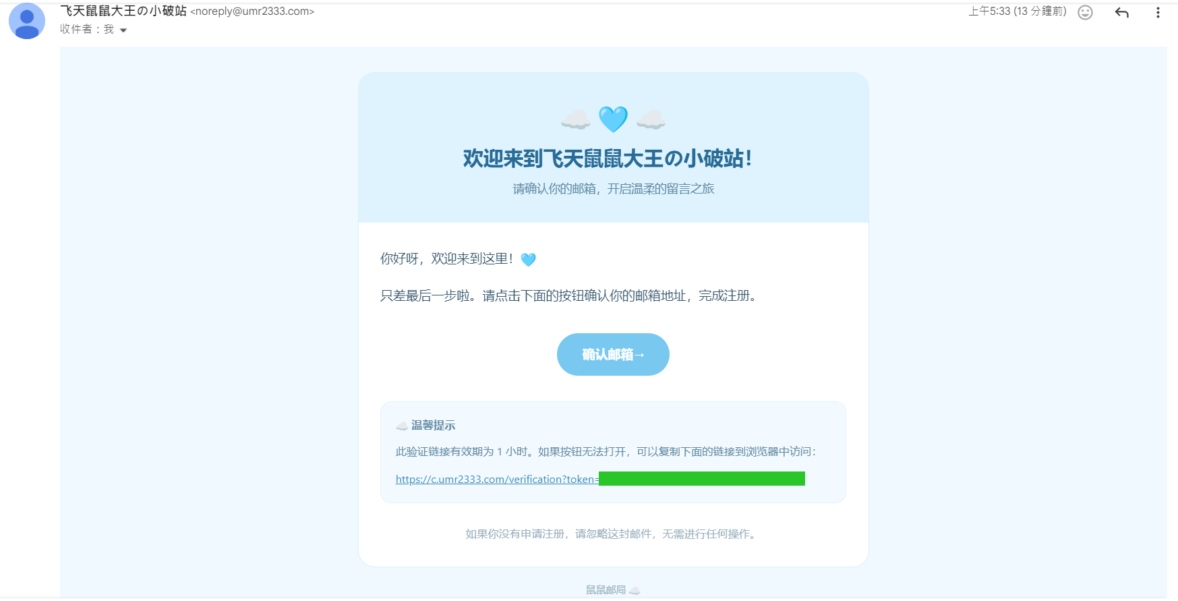Image resolution: width=1178 pixels, height=601 pixels.
Task: Click the 确认邮箱 button
Action: [x=613, y=354]
